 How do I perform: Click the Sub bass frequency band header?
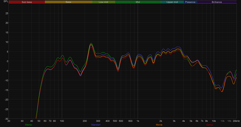27,2
